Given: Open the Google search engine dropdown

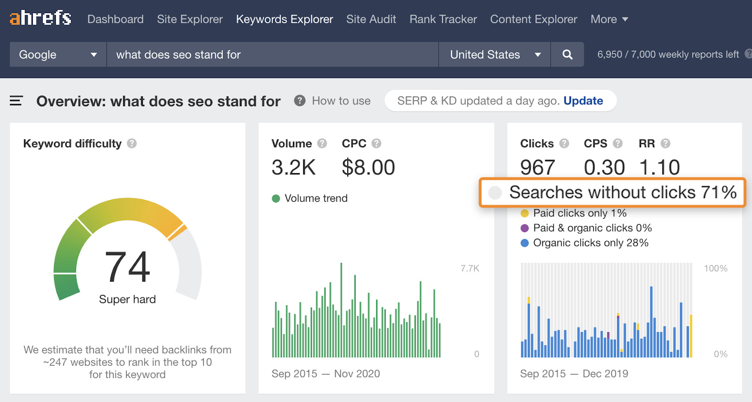Looking at the screenshot, I should coord(58,55).
